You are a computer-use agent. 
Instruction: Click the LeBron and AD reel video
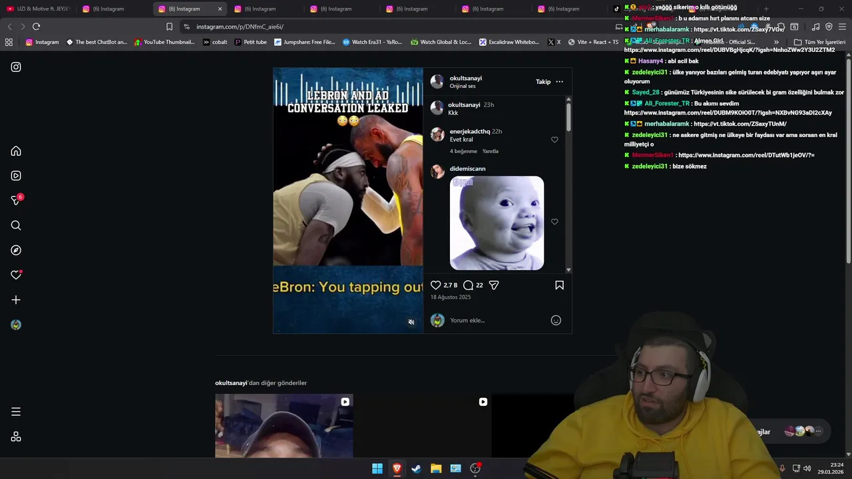348,200
